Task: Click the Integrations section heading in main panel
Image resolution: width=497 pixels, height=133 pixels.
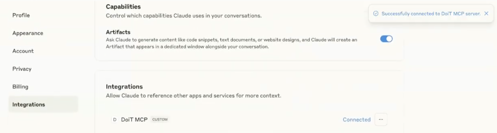Action: point(124,87)
